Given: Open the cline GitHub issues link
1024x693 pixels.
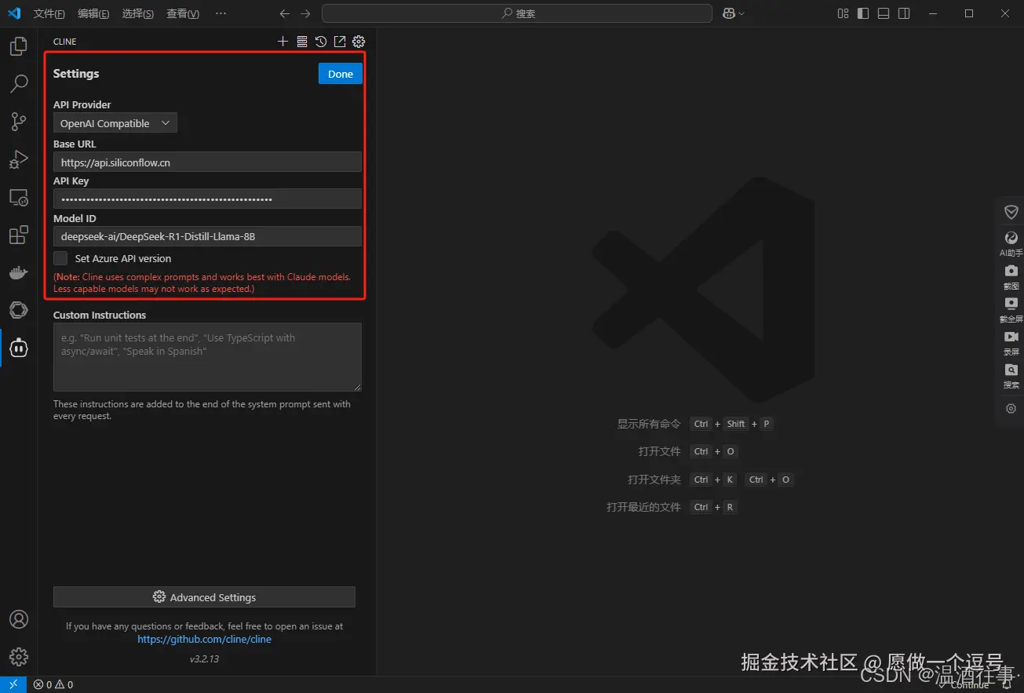Looking at the screenshot, I should pos(204,639).
